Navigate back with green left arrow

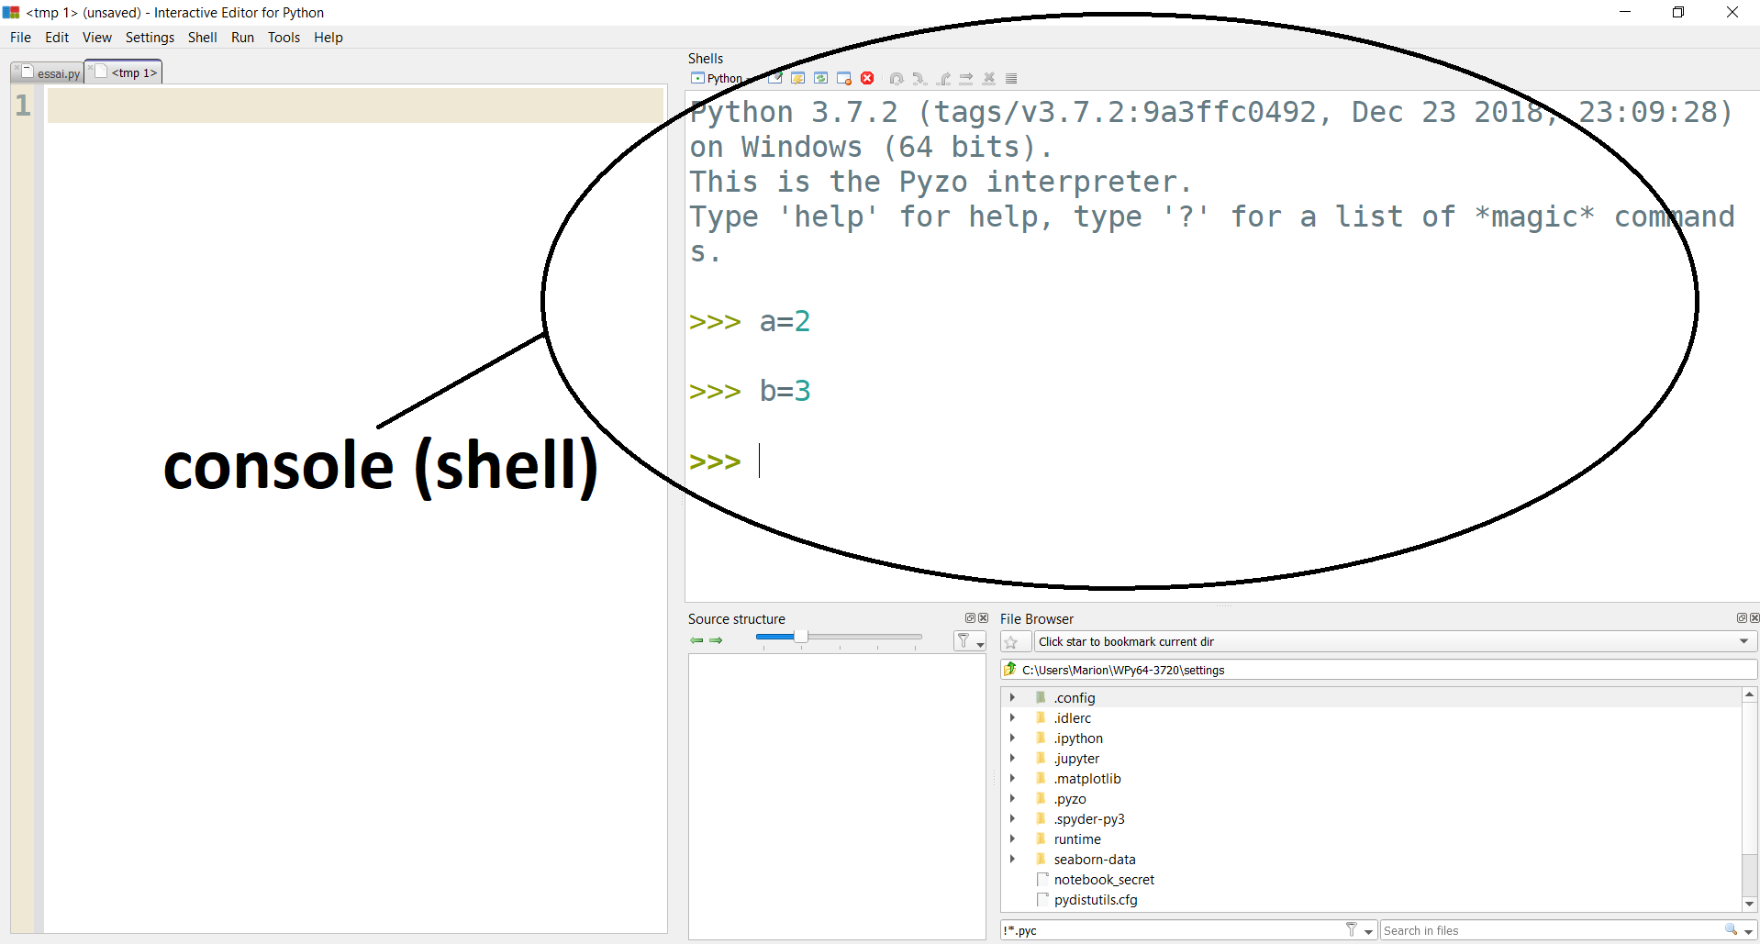[696, 640]
